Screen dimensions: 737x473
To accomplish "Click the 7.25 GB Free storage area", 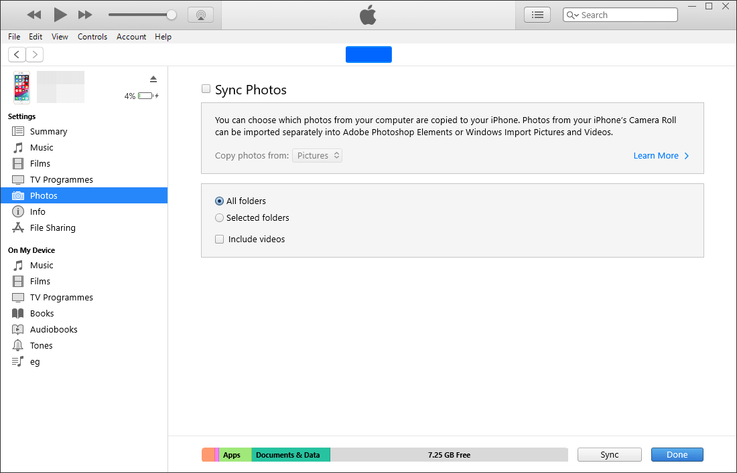I will 449,455.
